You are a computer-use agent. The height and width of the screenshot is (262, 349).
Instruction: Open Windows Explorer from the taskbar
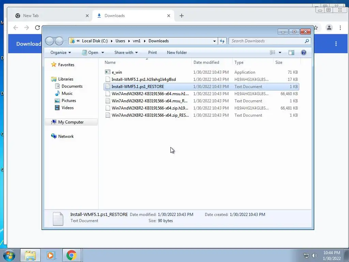30,255
